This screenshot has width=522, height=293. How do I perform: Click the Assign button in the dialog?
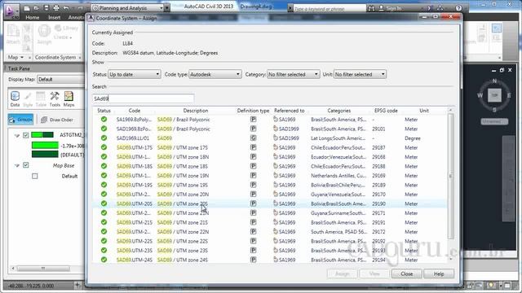pyautogui.click(x=342, y=273)
